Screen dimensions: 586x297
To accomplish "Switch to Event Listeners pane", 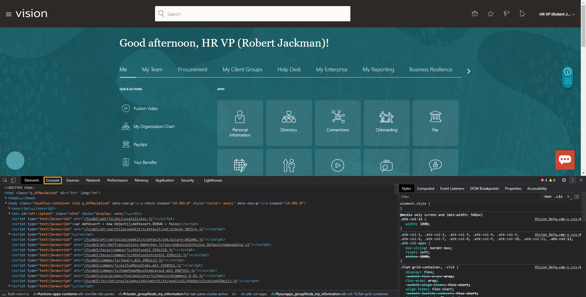I will pos(452,189).
